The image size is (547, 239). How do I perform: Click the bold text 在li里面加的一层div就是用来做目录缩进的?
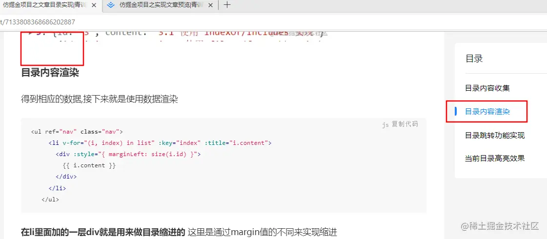pos(103,232)
